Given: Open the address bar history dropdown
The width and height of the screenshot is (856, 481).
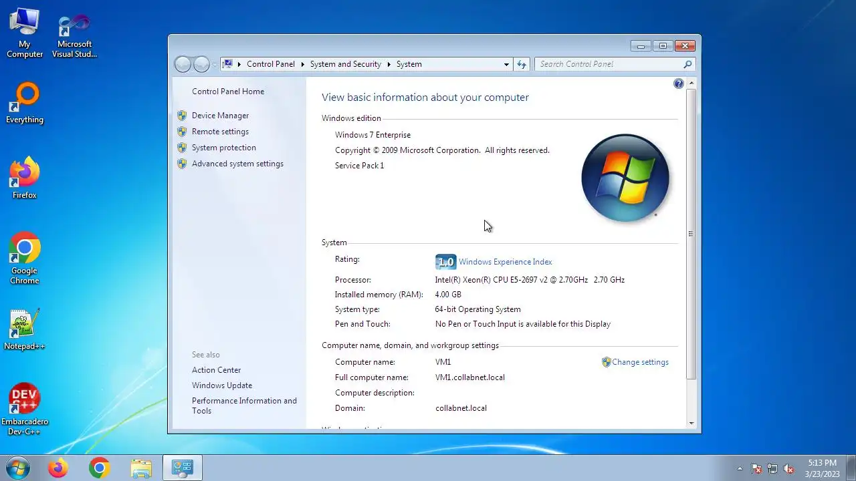Looking at the screenshot, I should coord(506,64).
